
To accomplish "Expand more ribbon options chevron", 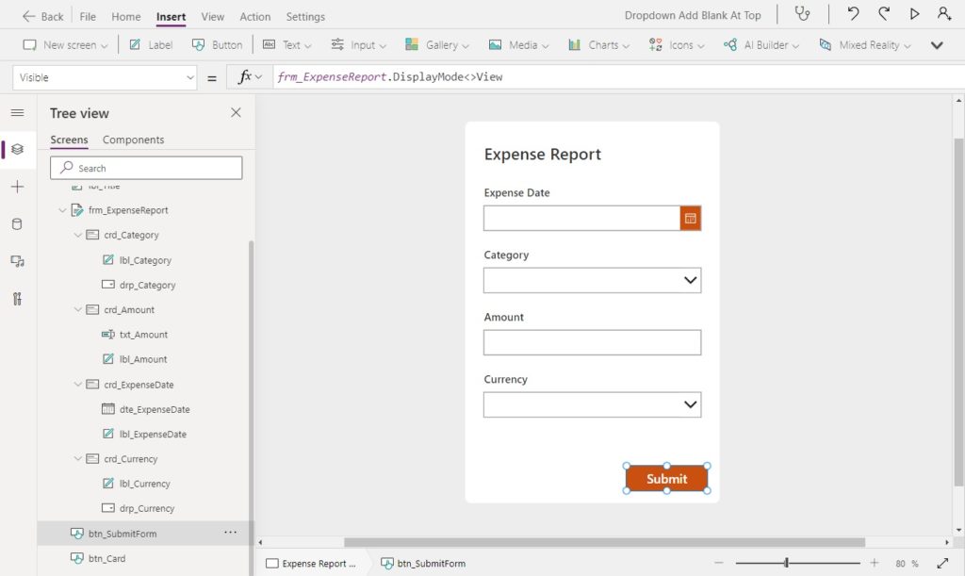I will (x=937, y=45).
